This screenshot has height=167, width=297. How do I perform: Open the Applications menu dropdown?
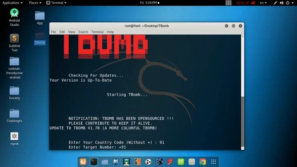click(x=13, y=3)
